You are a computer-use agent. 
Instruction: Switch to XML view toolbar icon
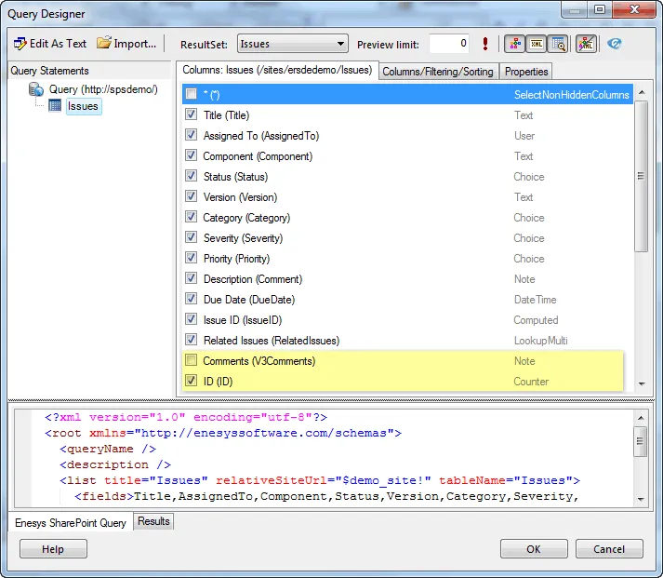point(537,44)
